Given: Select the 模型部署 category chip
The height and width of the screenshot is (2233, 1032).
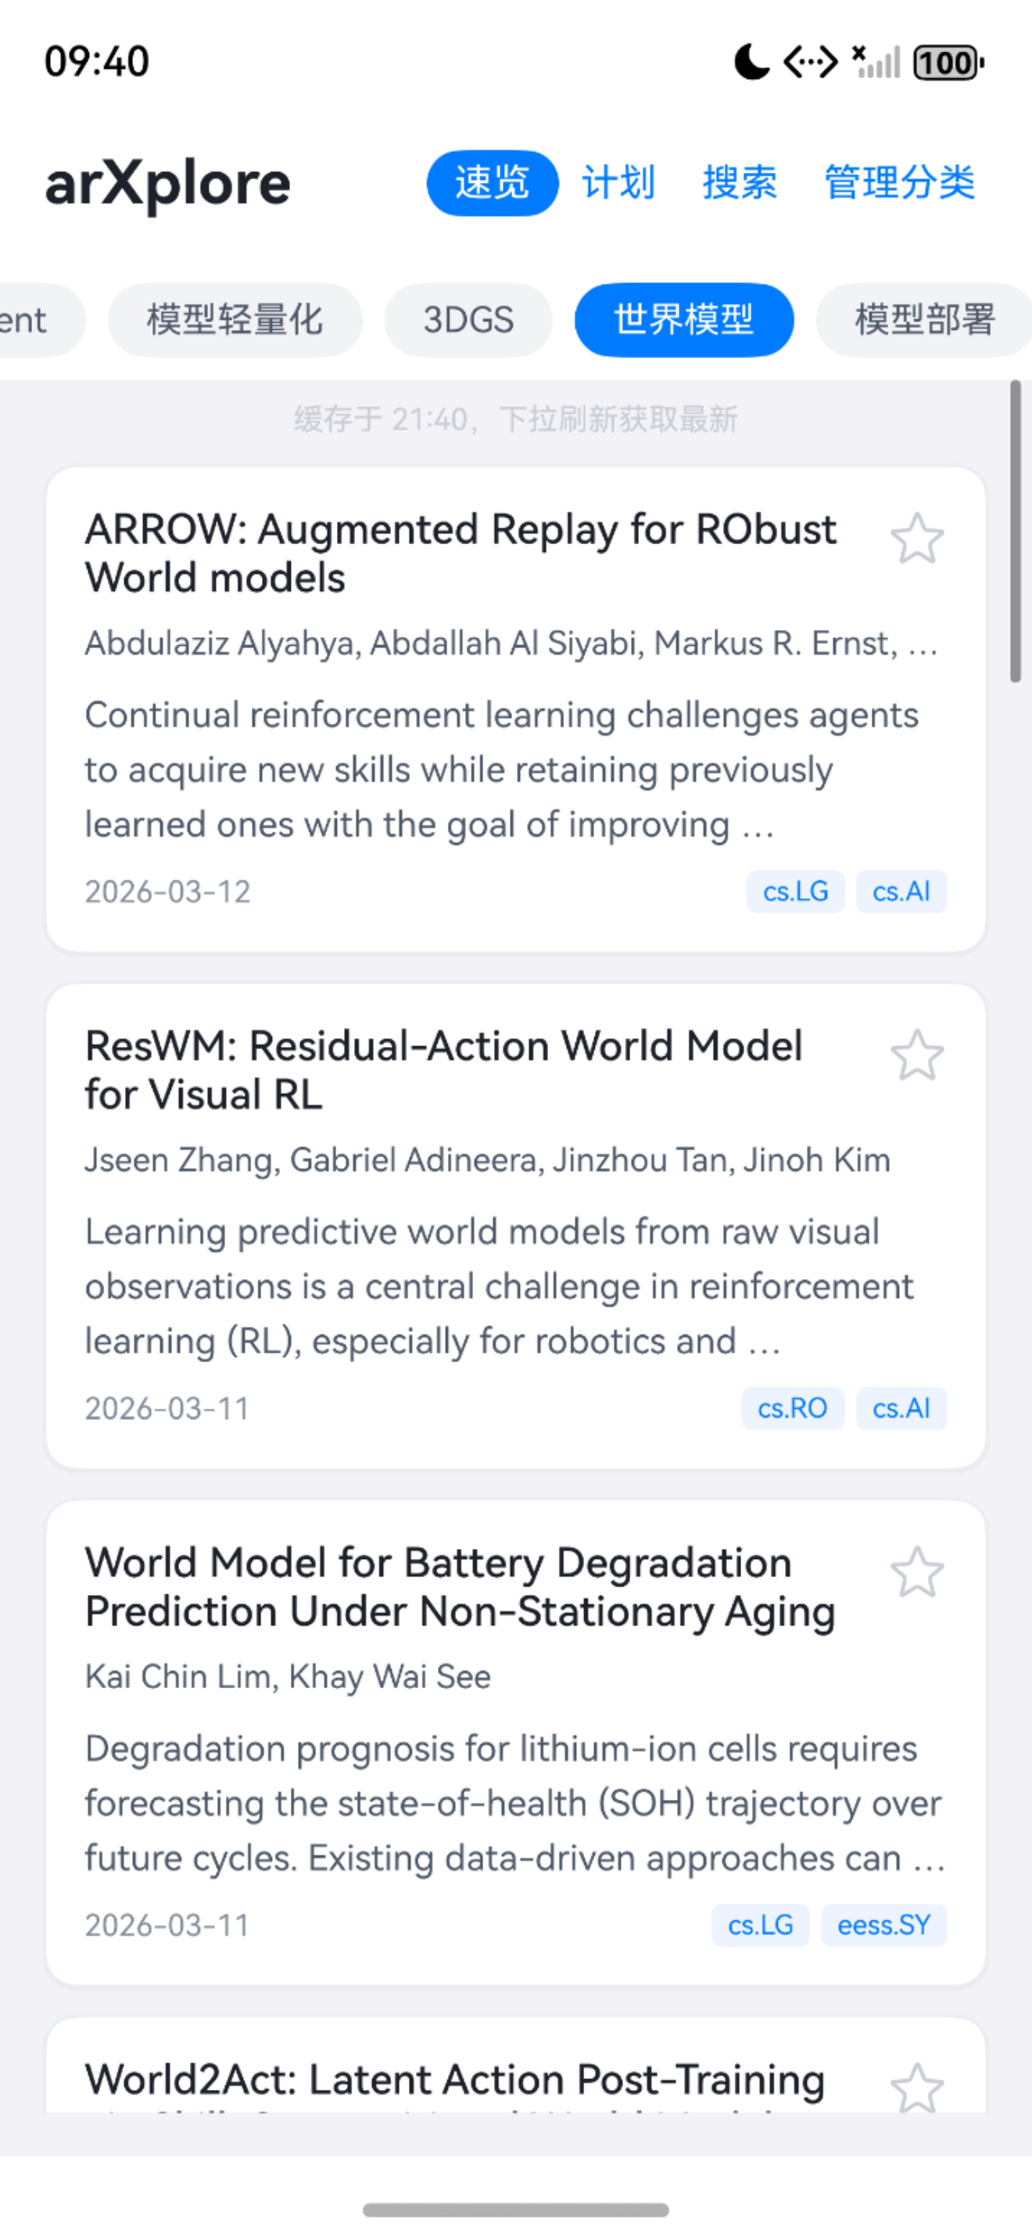Looking at the screenshot, I should click(923, 320).
